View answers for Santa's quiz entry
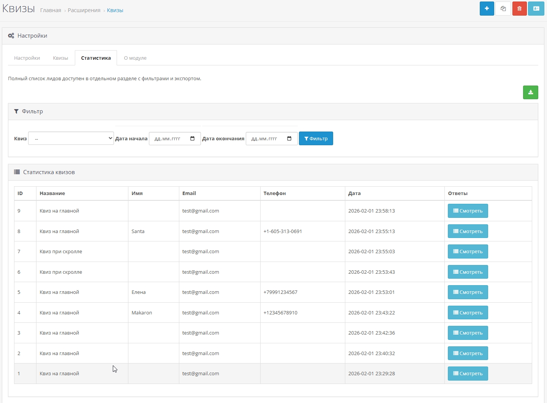Image resolution: width=547 pixels, height=403 pixels. tap(468, 231)
